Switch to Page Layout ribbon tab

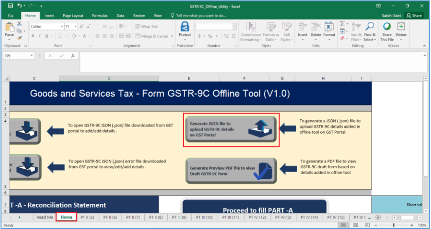pos(73,16)
